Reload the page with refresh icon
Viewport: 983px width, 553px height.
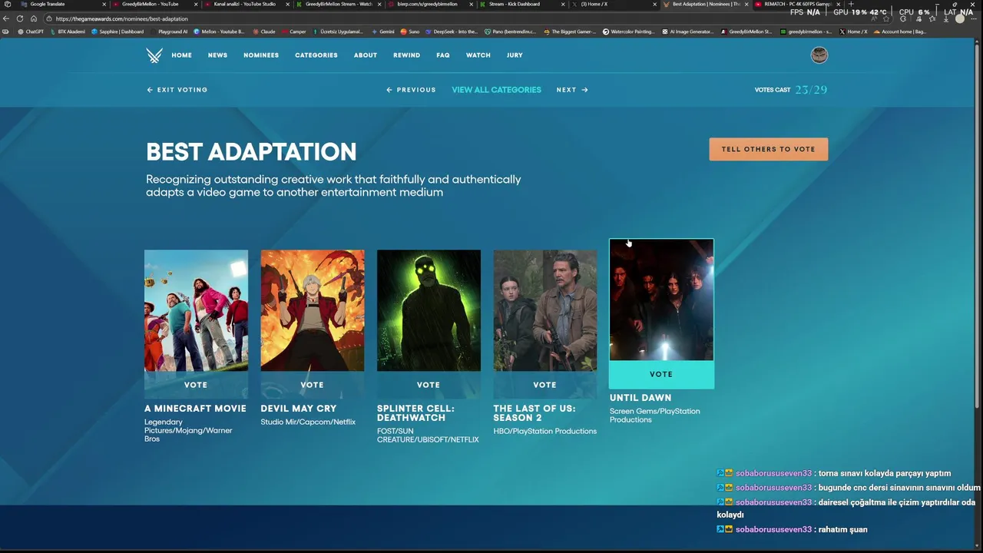coord(20,18)
